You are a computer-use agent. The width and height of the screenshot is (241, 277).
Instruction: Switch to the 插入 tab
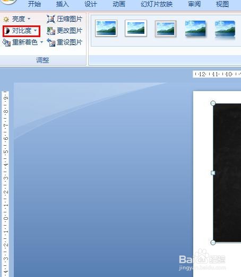click(x=62, y=4)
